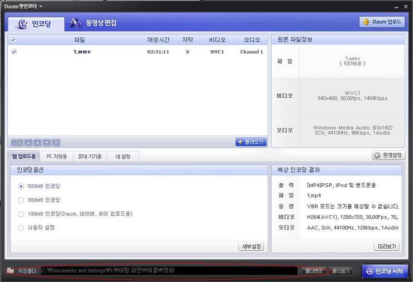Click the 불러오기 load file button
The width and height of the screenshot is (413, 282).
pyautogui.click(x=251, y=142)
